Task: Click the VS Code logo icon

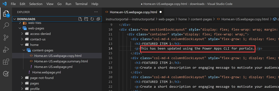Action: click(x=5, y=4)
